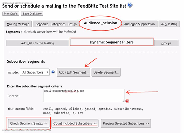184x133 pixels.
Task: Click the red help icon beside Criteria box
Action: 127,101
